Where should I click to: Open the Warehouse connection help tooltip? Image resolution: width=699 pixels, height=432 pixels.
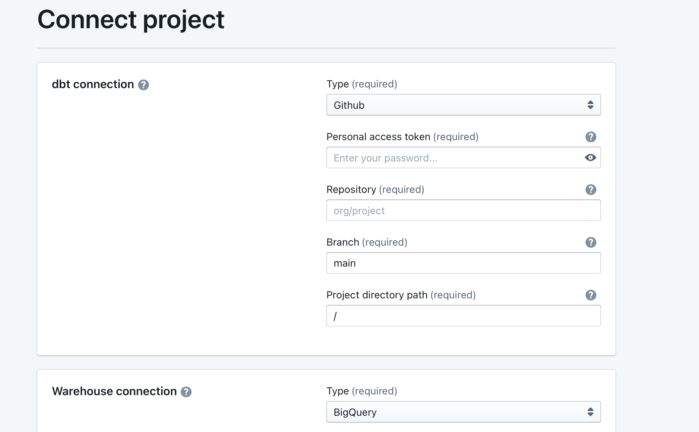click(186, 392)
